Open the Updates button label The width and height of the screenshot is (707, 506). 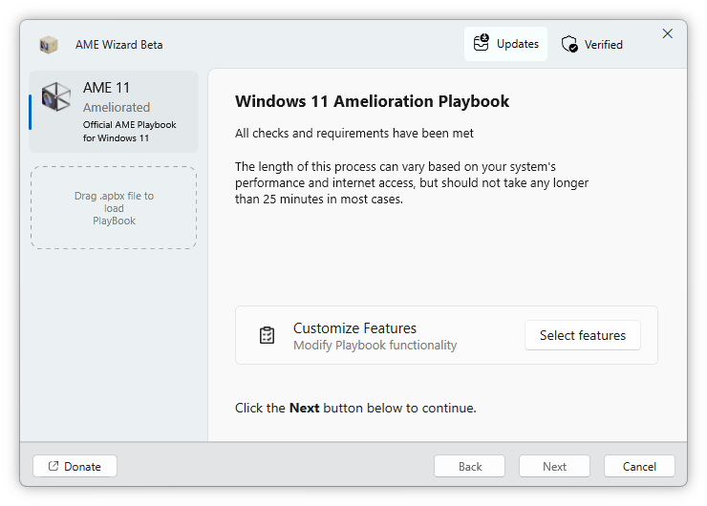click(518, 44)
